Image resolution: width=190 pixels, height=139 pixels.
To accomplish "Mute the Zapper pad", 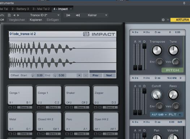I will [100, 107].
